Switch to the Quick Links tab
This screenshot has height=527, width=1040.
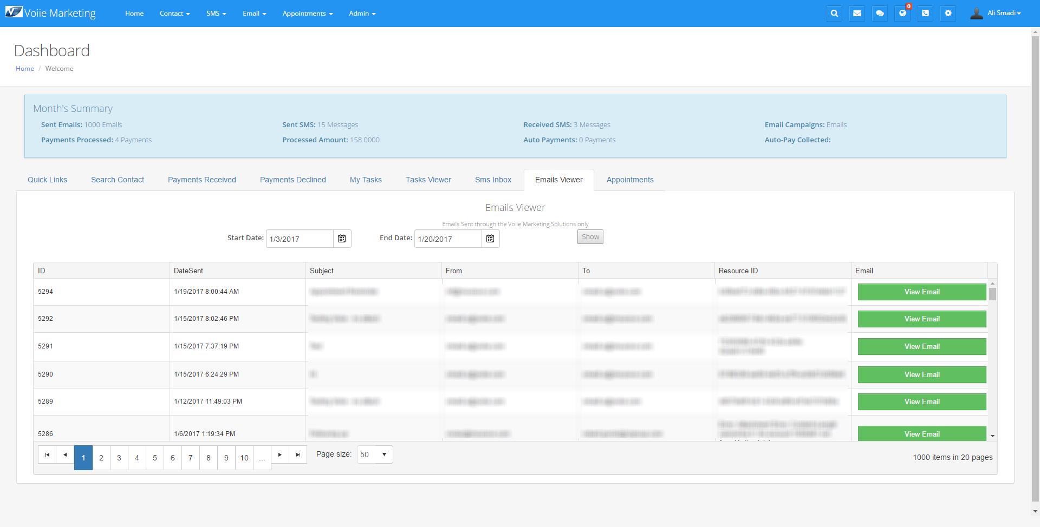point(48,180)
